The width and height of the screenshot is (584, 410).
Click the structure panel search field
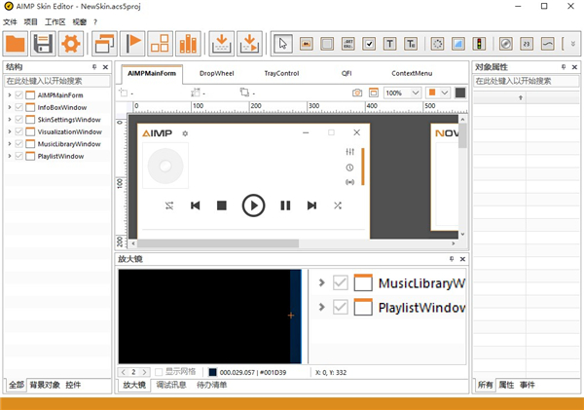click(x=54, y=81)
